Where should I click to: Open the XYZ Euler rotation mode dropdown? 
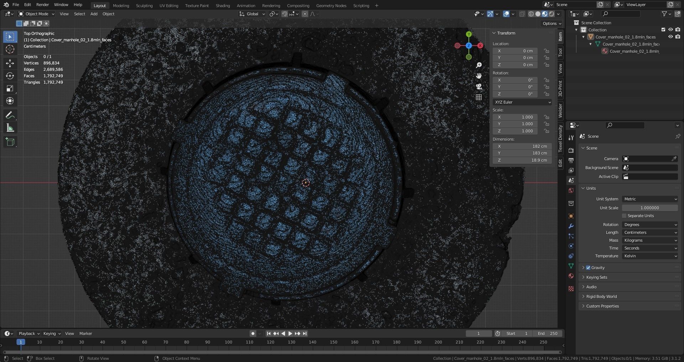point(522,102)
